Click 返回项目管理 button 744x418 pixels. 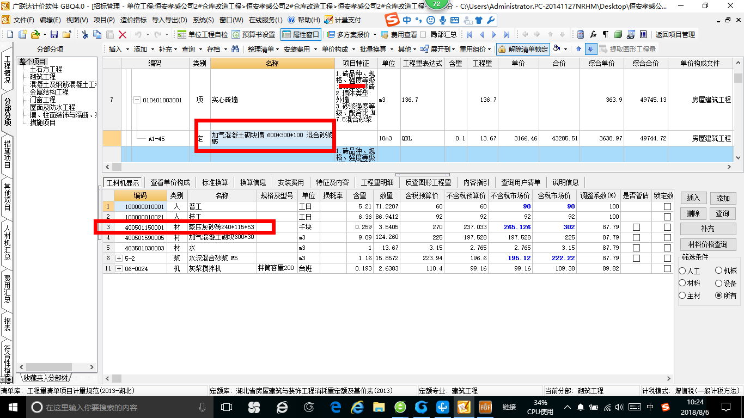point(675,34)
